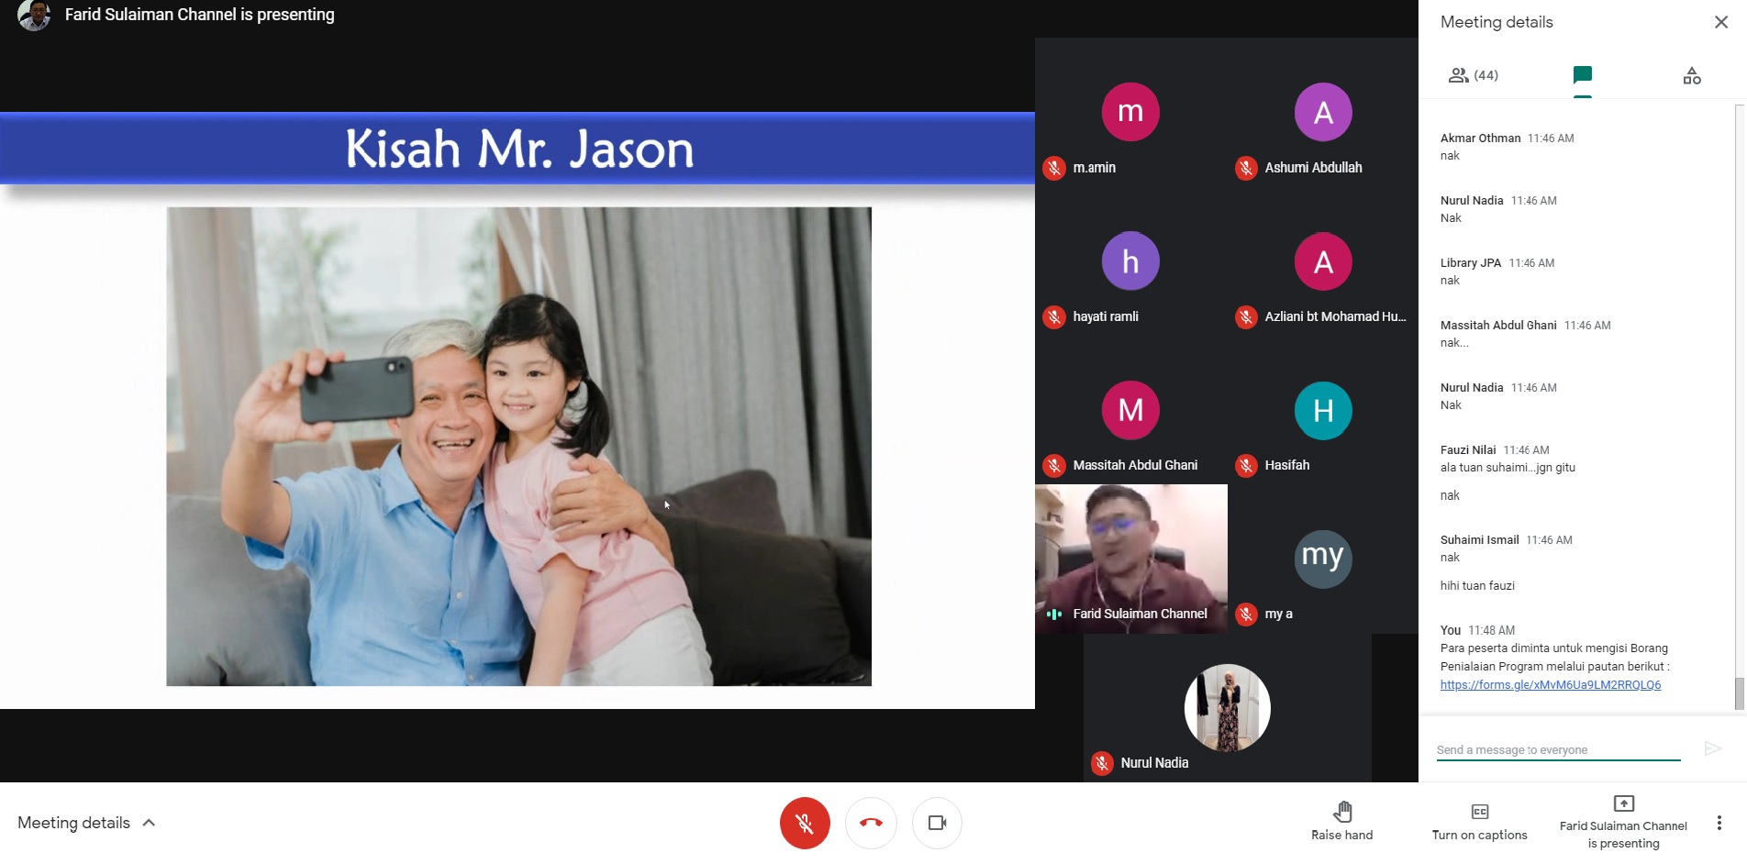
Task: Select the m.amin participant avatar
Action: (x=1130, y=112)
